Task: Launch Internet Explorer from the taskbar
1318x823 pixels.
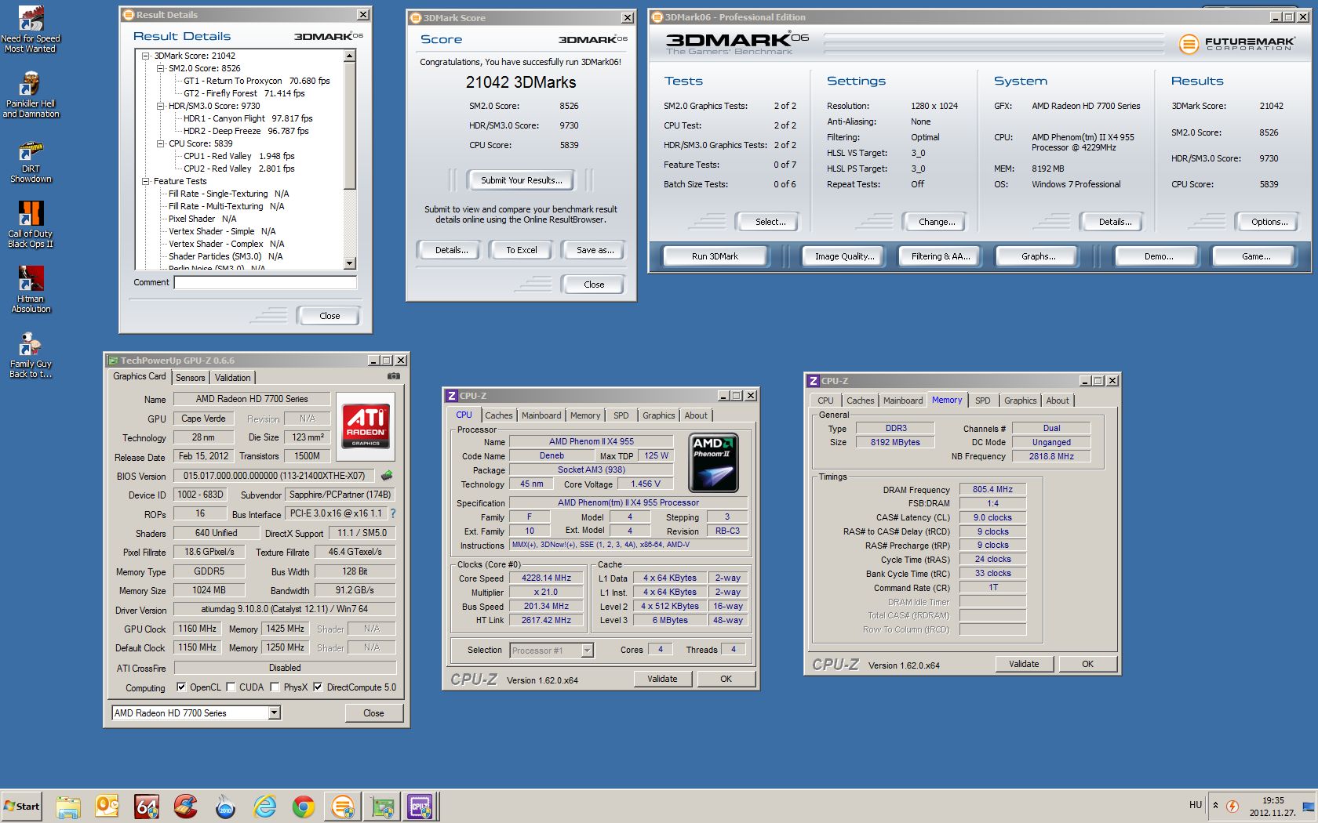Action: [x=264, y=806]
